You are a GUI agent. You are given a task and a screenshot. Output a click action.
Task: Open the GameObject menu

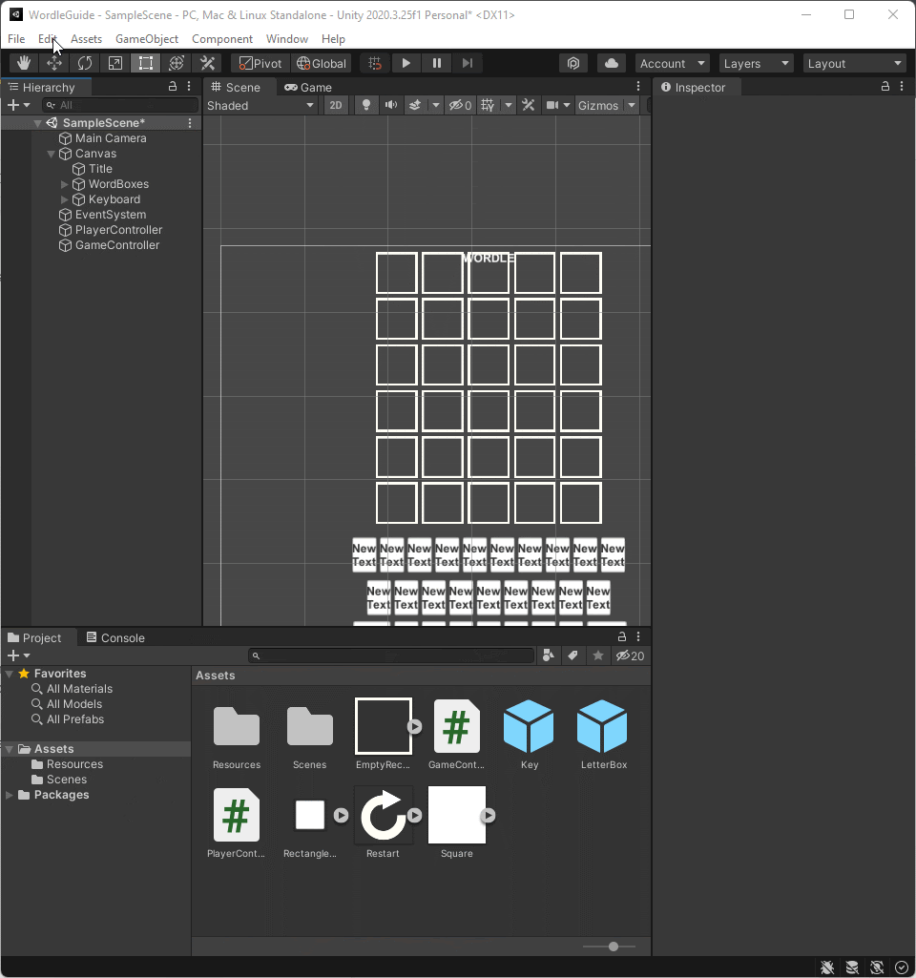click(x=147, y=39)
